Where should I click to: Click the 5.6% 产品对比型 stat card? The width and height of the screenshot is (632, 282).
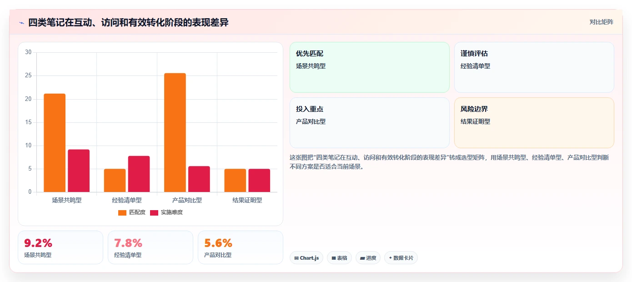241,247
